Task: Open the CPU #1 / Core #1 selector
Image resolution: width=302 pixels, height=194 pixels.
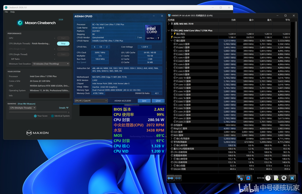Action: point(91,101)
